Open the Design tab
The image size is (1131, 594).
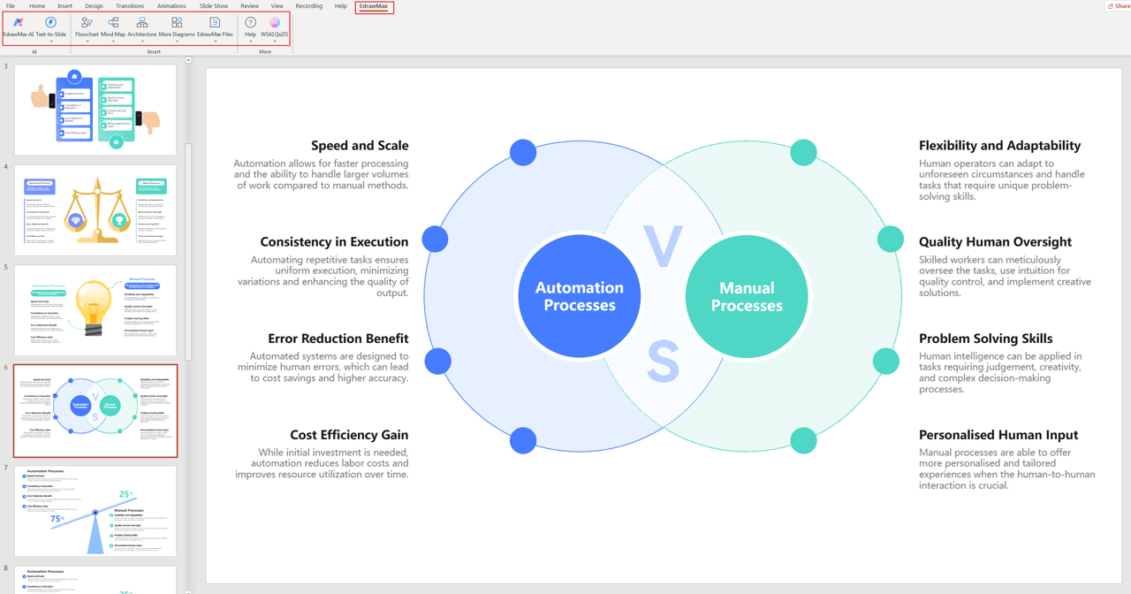[x=94, y=6]
